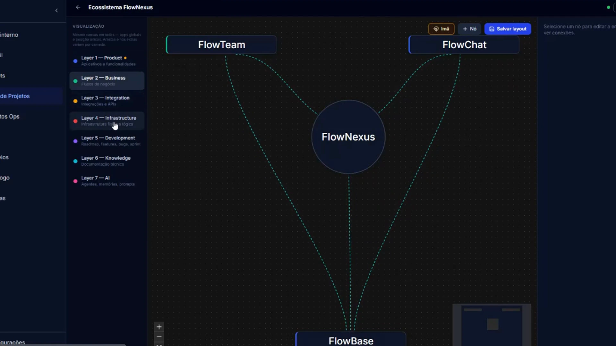
Task: Select the FlowTeam node
Action: pos(221,45)
